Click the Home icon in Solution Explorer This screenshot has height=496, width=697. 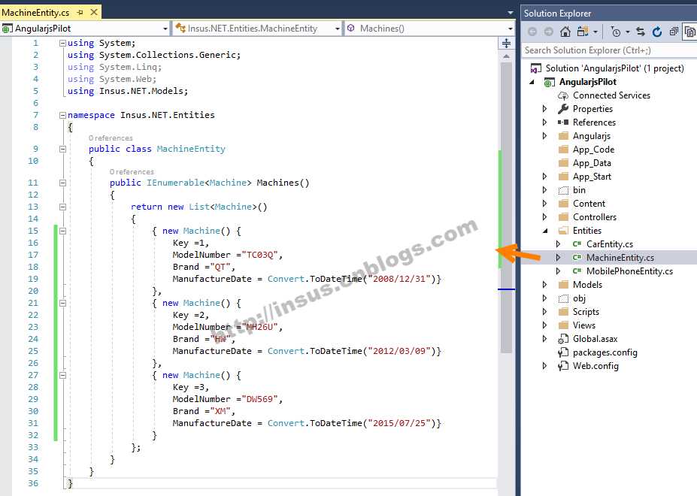pyautogui.click(x=565, y=32)
